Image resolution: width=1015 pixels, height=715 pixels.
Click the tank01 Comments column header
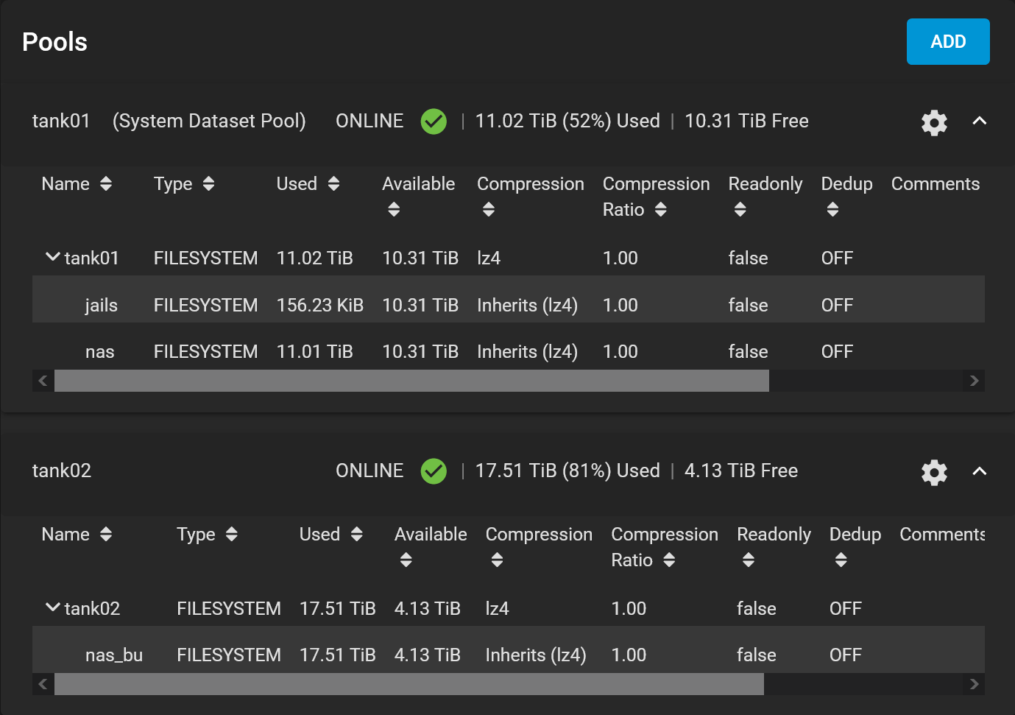[x=936, y=184]
